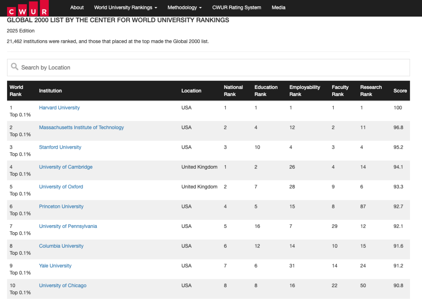Image resolution: width=422 pixels, height=302 pixels.
Task: Click Yale's score 91.2
Action: tap(398, 266)
